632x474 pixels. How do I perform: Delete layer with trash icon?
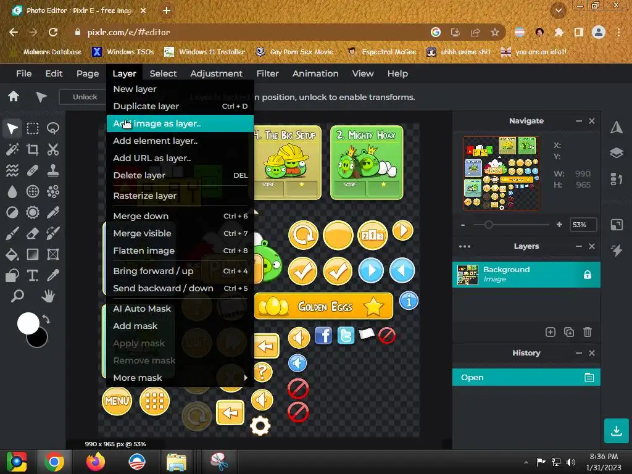tap(588, 332)
